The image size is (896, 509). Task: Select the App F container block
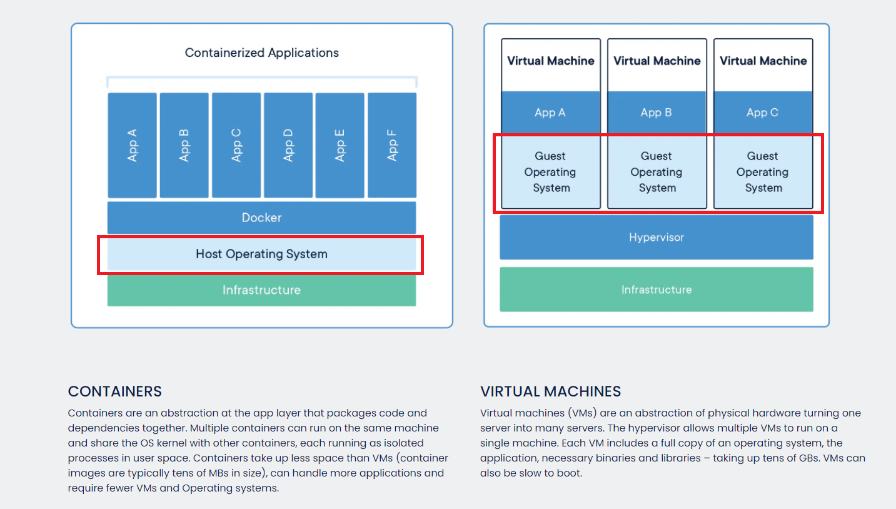[x=391, y=145]
